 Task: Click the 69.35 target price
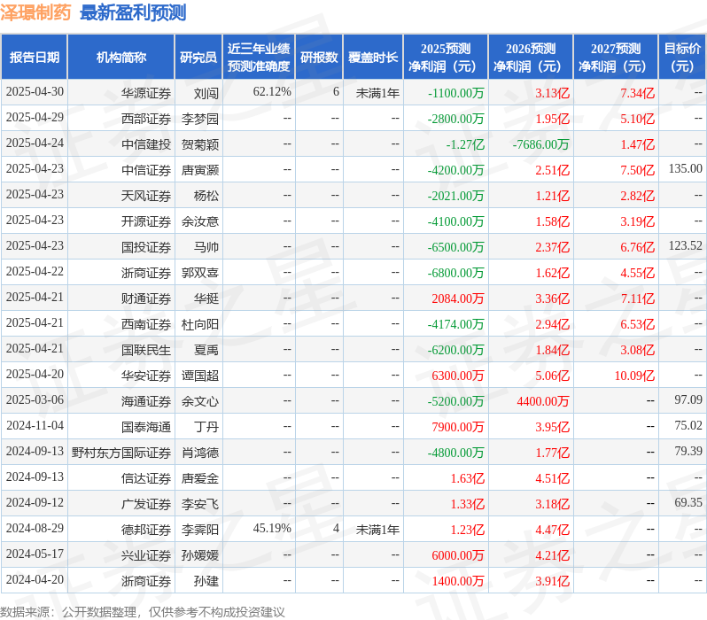tap(688, 503)
